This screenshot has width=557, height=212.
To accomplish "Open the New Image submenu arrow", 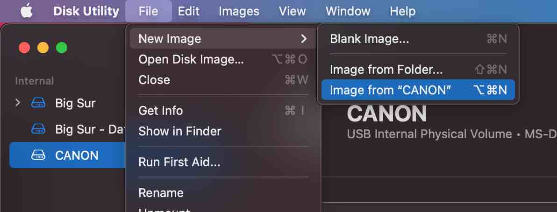I will (303, 39).
